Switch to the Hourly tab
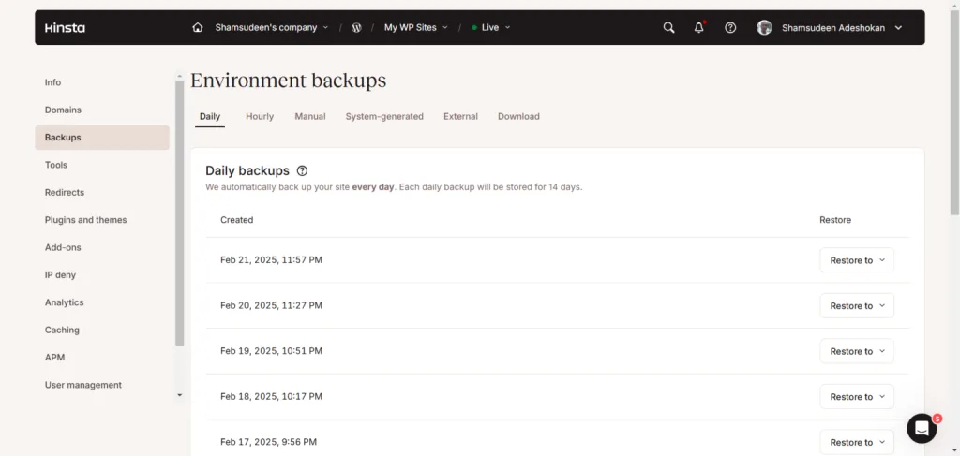 260,116
